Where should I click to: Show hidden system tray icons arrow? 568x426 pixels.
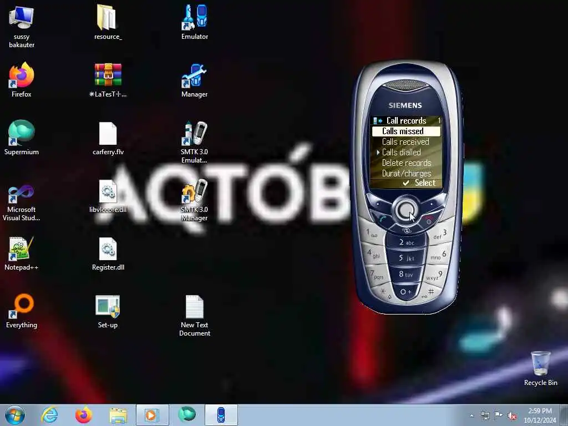click(x=471, y=415)
